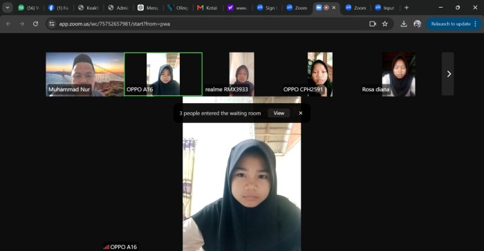This screenshot has width=484, height=251.
Task: Switch to the Olimp tab
Action: point(178,8)
